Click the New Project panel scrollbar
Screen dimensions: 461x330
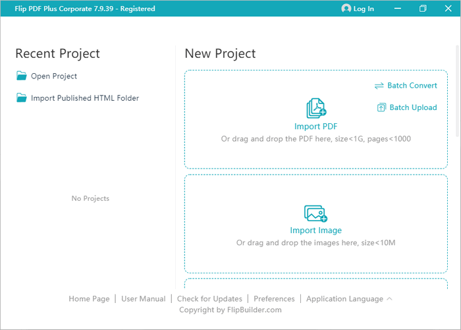457,91
